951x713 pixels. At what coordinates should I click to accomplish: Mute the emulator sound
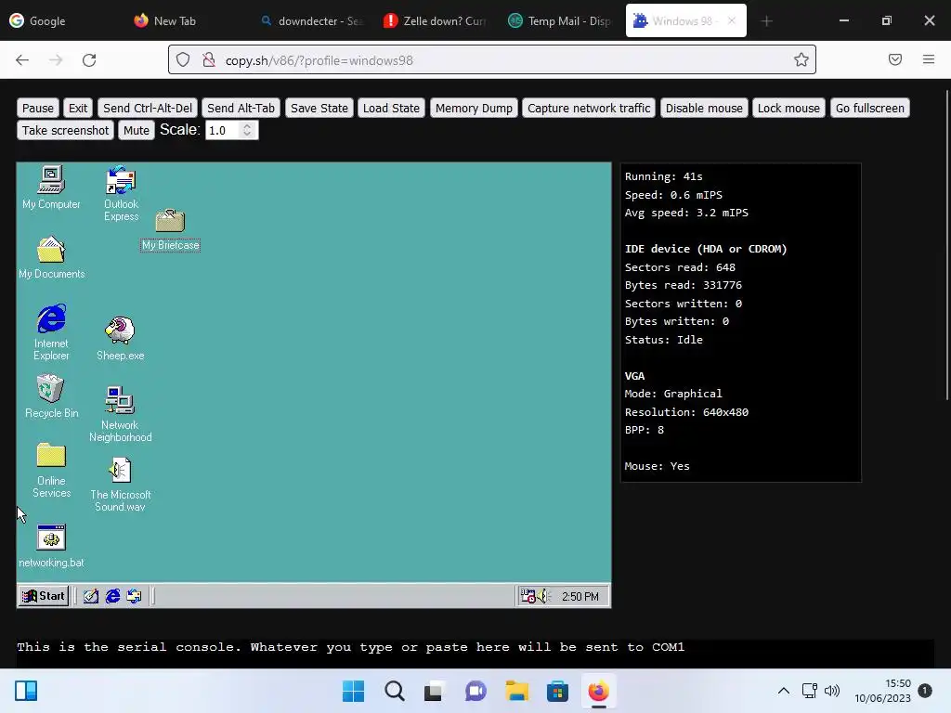[x=136, y=130]
